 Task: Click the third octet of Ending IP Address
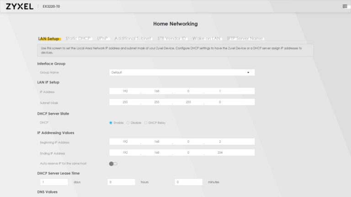pos(188,153)
